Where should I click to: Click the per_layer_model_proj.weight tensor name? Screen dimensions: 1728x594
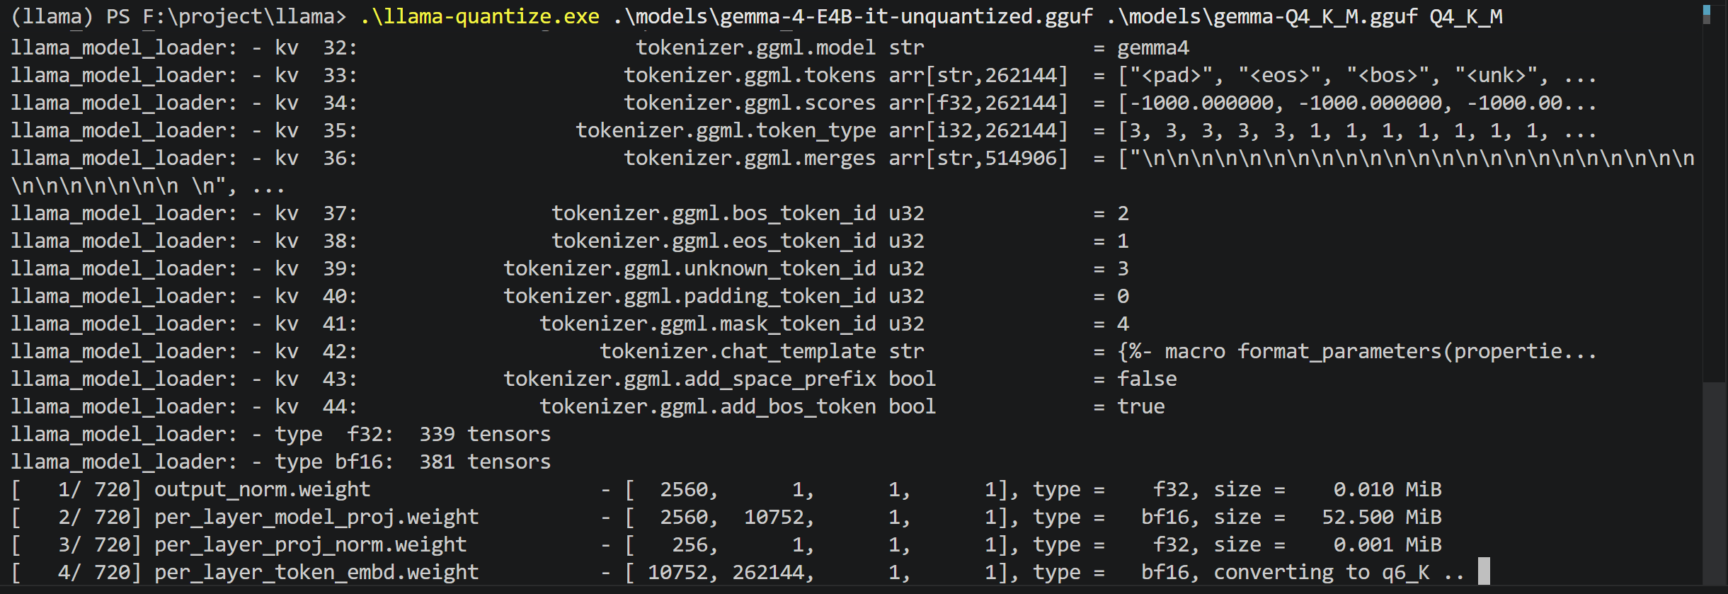[316, 517]
